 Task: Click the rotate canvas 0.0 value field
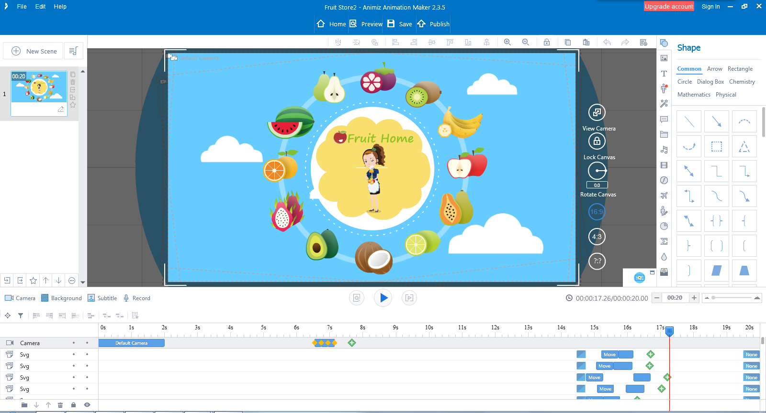pos(597,185)
